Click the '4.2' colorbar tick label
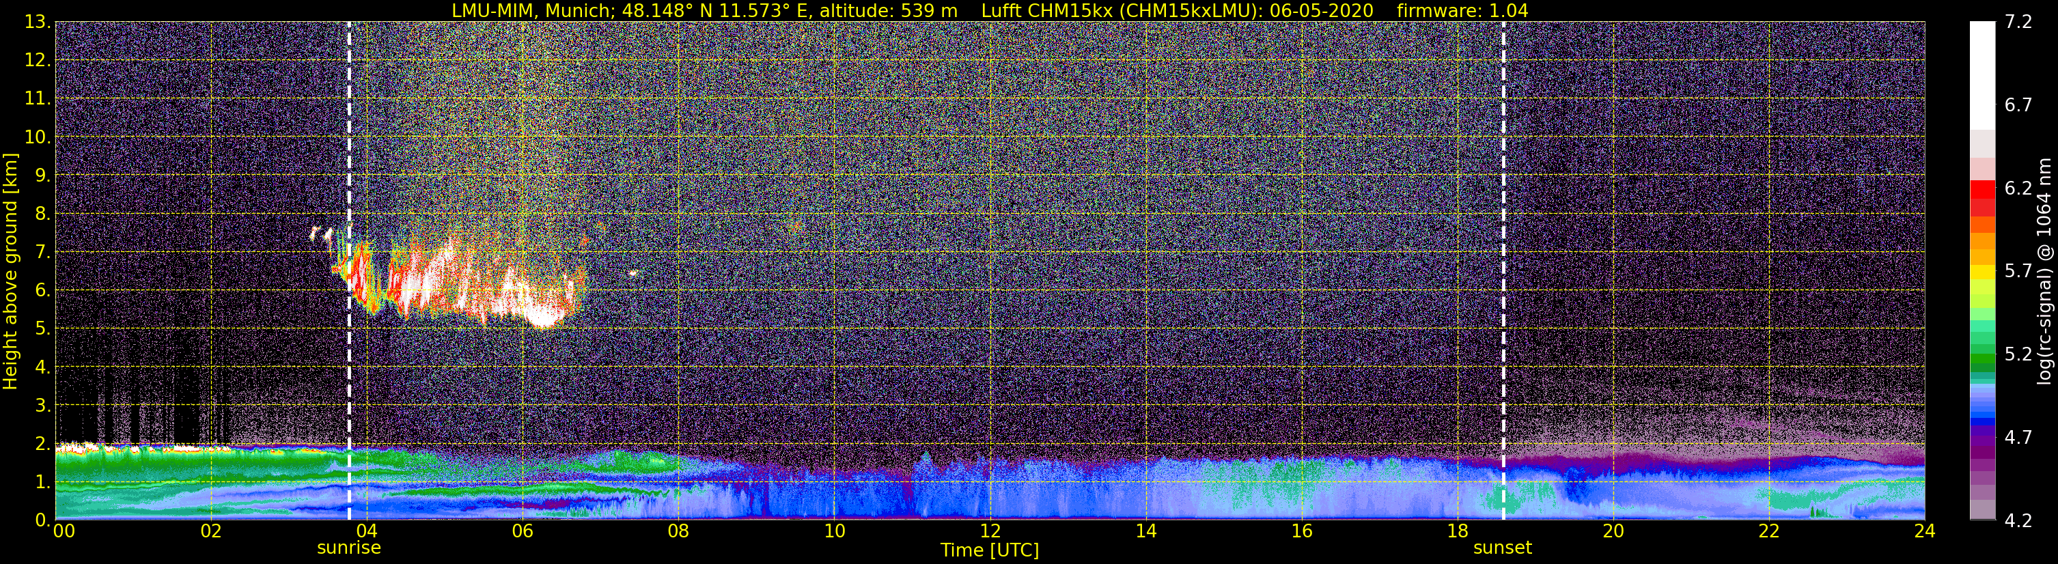The image size is (2058, 564). [2018, 520]
